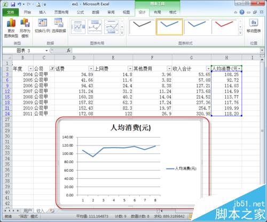Switch to the 用户 worksheet tab
Screen dimensions: 267x222
point(28,211)
